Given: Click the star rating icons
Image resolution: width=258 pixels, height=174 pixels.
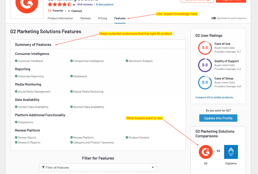Looking at the screenshot, I should (x=59, y=5).
